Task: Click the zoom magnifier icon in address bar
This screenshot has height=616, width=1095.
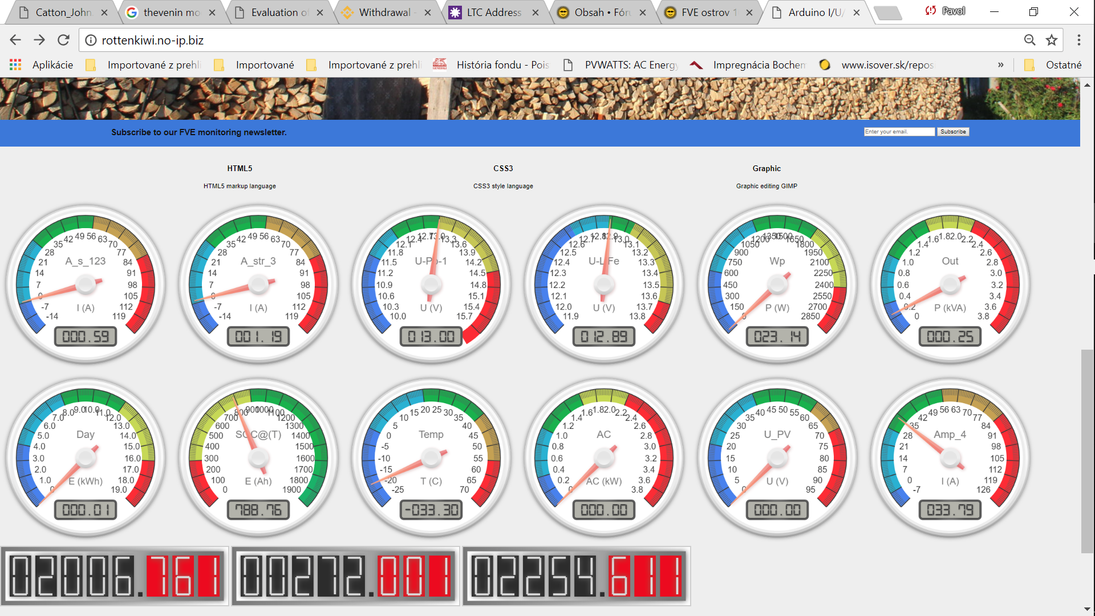Action: click(x=1029, y=40)
